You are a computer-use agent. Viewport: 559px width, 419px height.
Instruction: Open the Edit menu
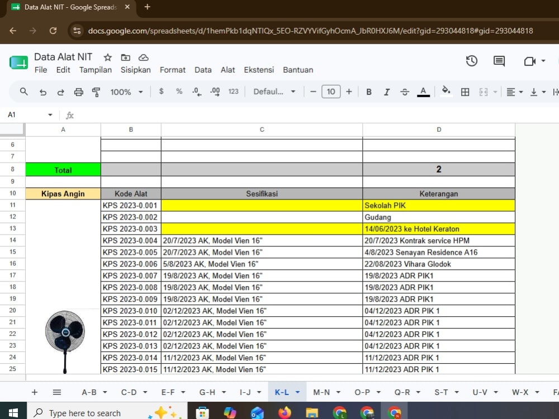[63, 70]
